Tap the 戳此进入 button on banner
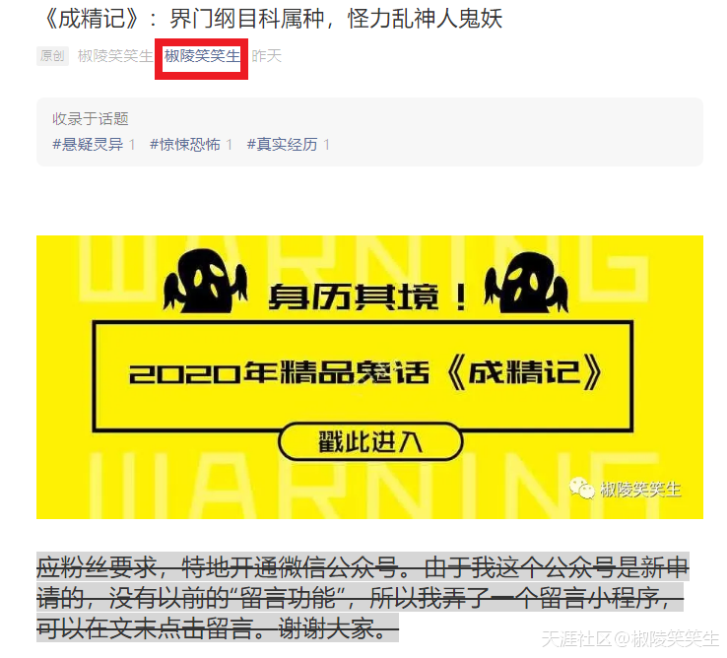Viewport: 727px width, 658px height. [370, 441]
